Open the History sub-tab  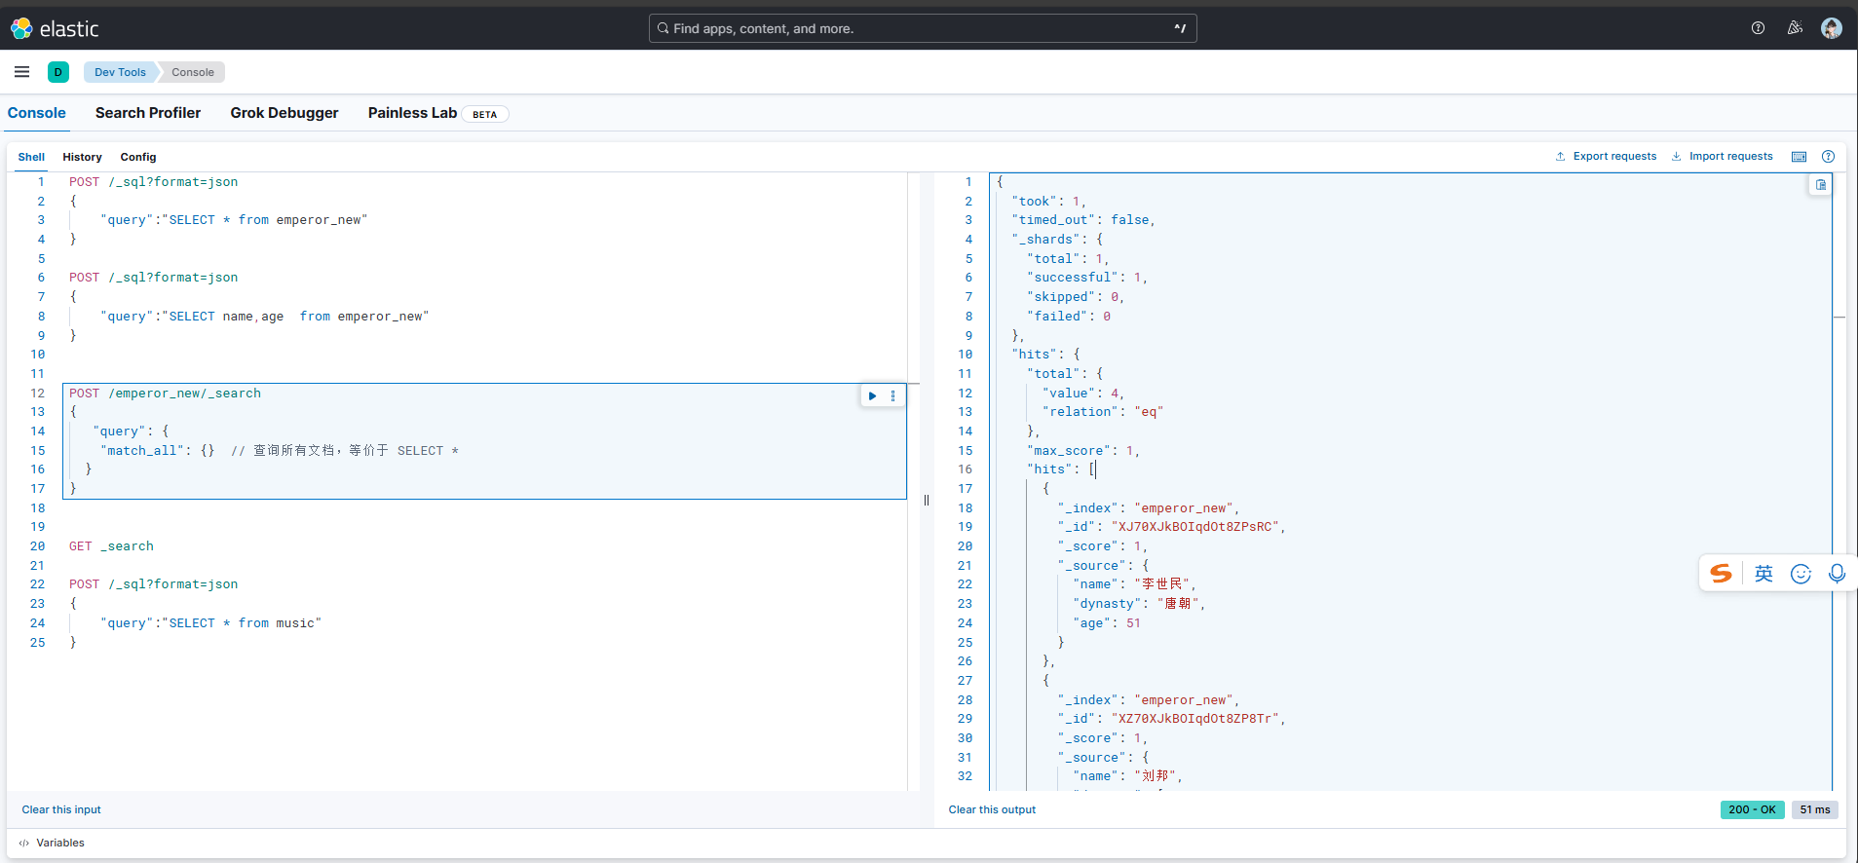point(82,157)
